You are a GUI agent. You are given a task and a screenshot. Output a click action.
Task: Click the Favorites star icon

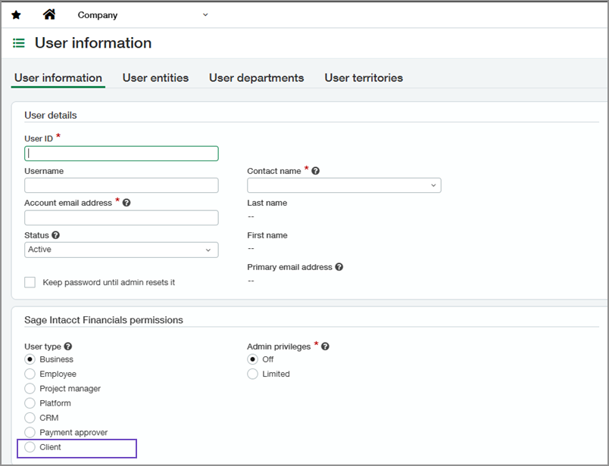pyautogui.click(x=16, y=15)
